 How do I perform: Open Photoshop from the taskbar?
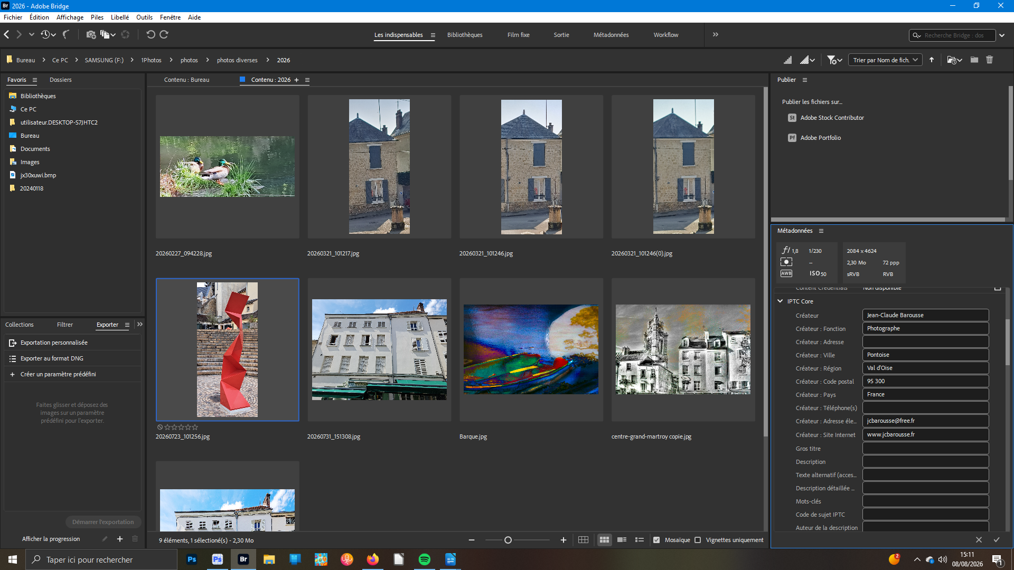pyautogui.click(x=192, y=559)
